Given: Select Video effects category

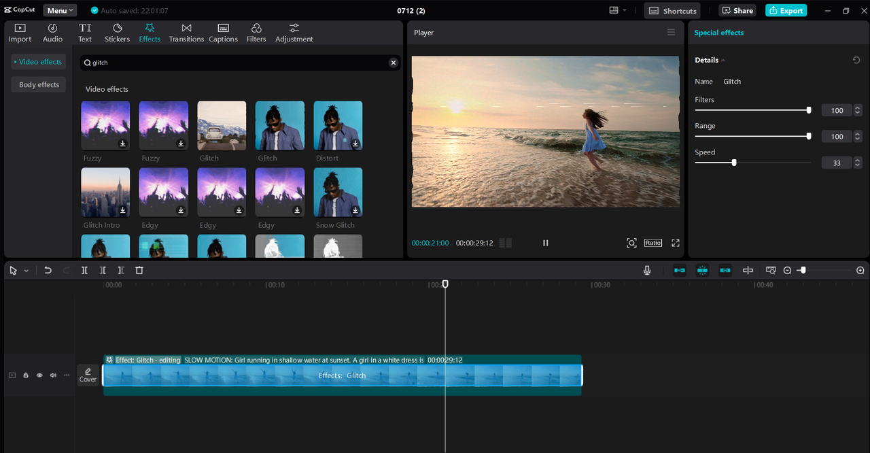Looking at the screenshot, I should [39, 62].
